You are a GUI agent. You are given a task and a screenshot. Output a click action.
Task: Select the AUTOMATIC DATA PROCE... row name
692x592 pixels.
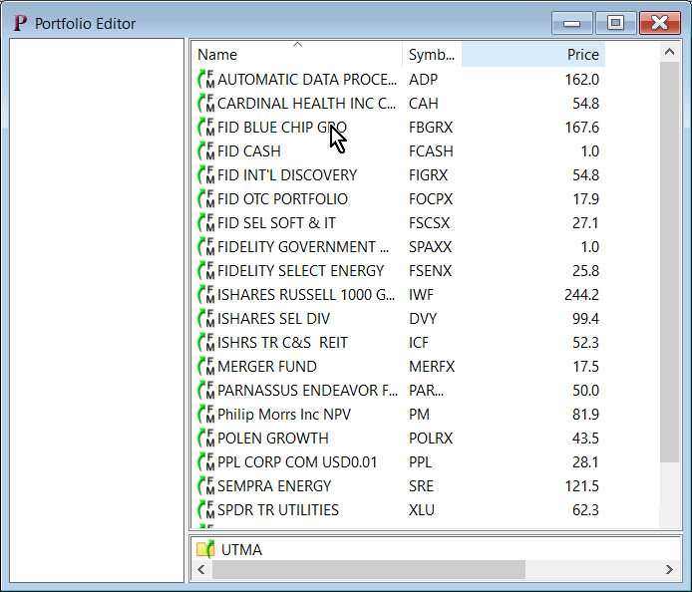307,80
